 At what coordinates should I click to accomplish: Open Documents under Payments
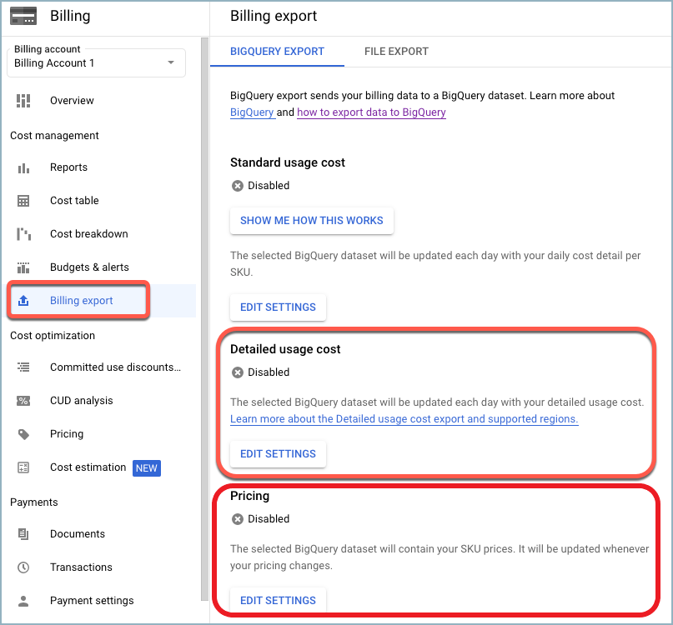coord(78,534)
